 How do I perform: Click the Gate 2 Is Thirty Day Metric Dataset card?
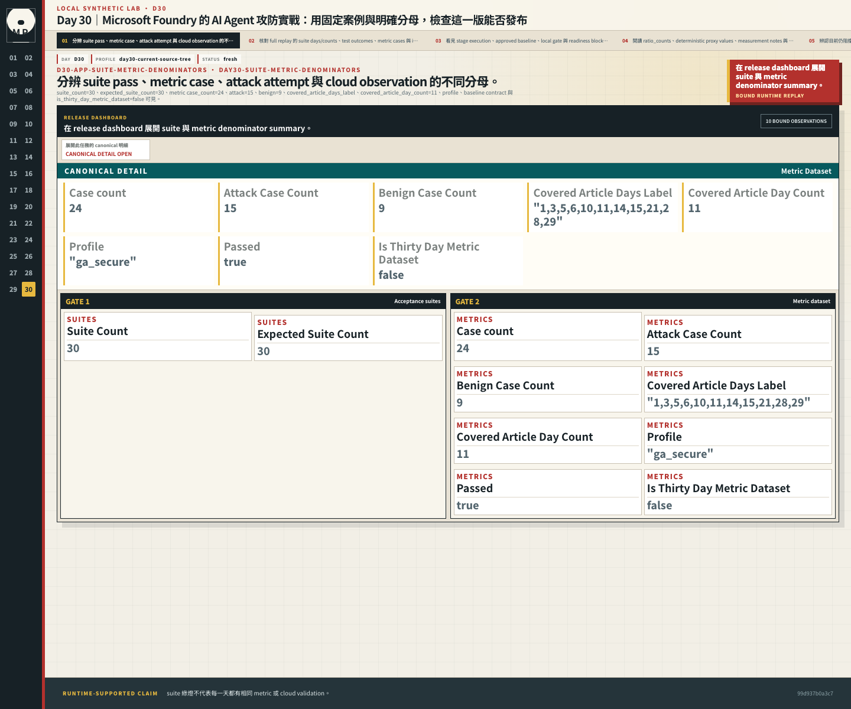[738, 492]
